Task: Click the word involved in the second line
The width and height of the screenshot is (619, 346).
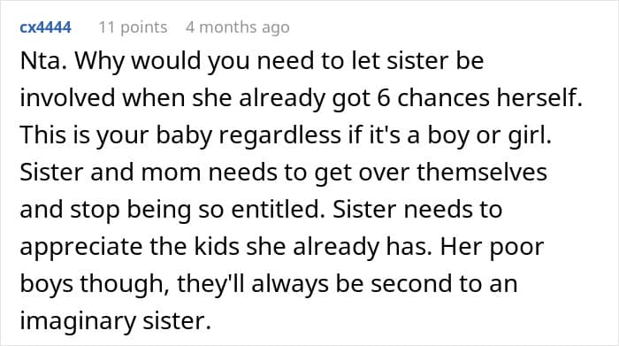Action: [67, 97]
